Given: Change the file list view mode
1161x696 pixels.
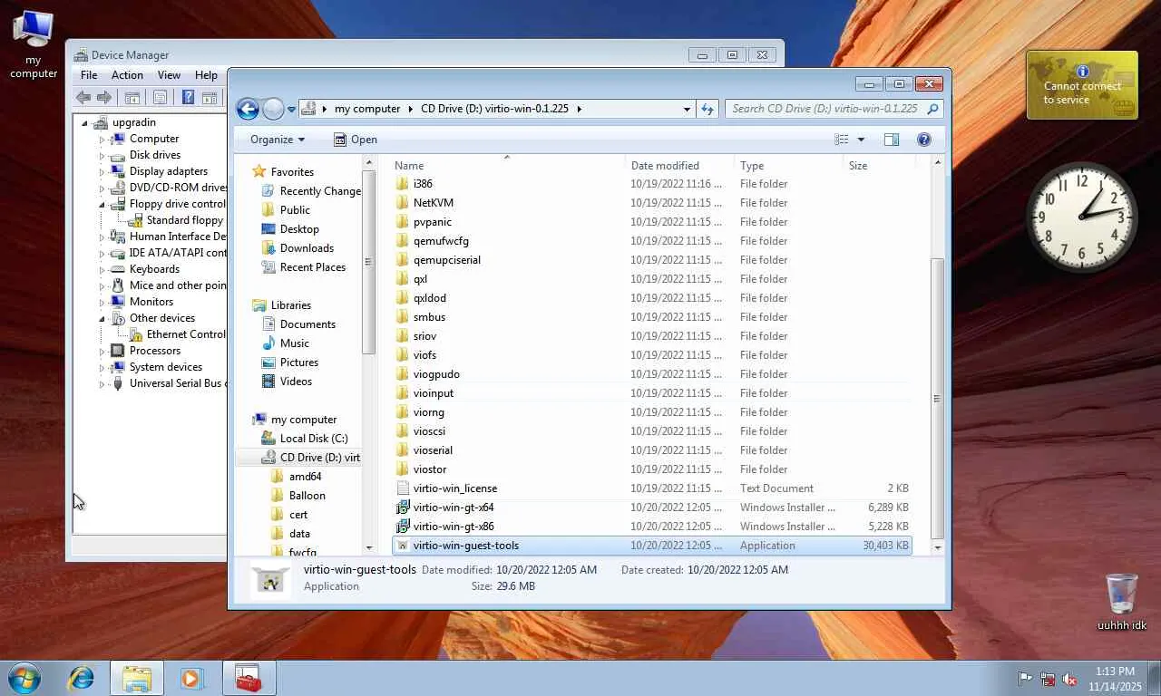Looking at the screenshot, I should pos(842,140).
